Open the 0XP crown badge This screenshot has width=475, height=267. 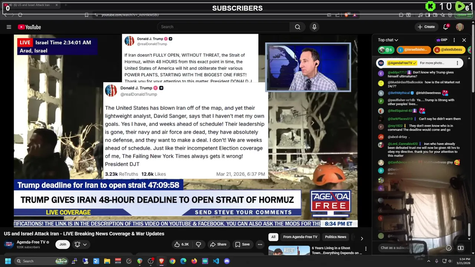point(442,40)
